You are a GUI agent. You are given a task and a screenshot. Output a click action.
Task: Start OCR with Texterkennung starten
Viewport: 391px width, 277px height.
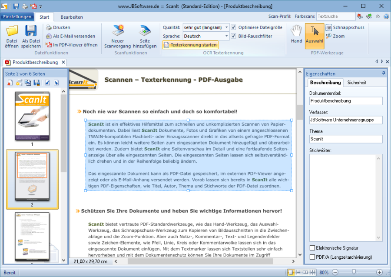click(x=190, y=45)
